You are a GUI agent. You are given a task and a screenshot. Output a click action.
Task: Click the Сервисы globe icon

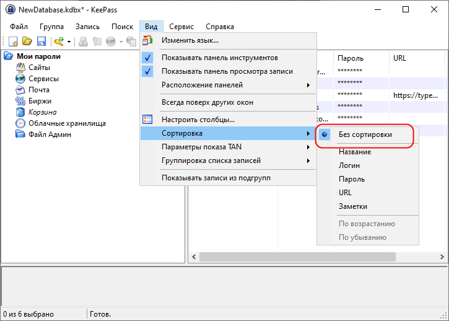pyautogui.click(x=20, y=79)
